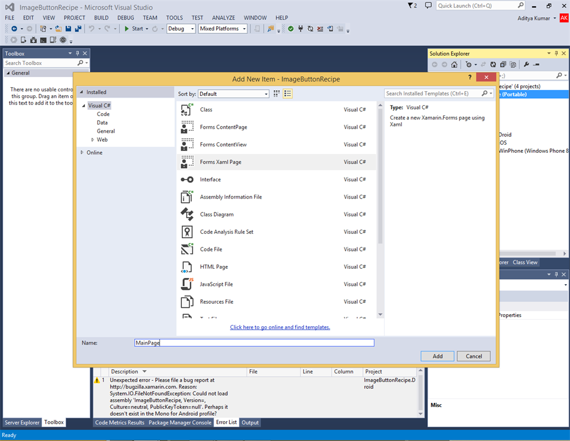Switch templates to small icons view
This screenshot has width=570, height=441.
(276, 94)
